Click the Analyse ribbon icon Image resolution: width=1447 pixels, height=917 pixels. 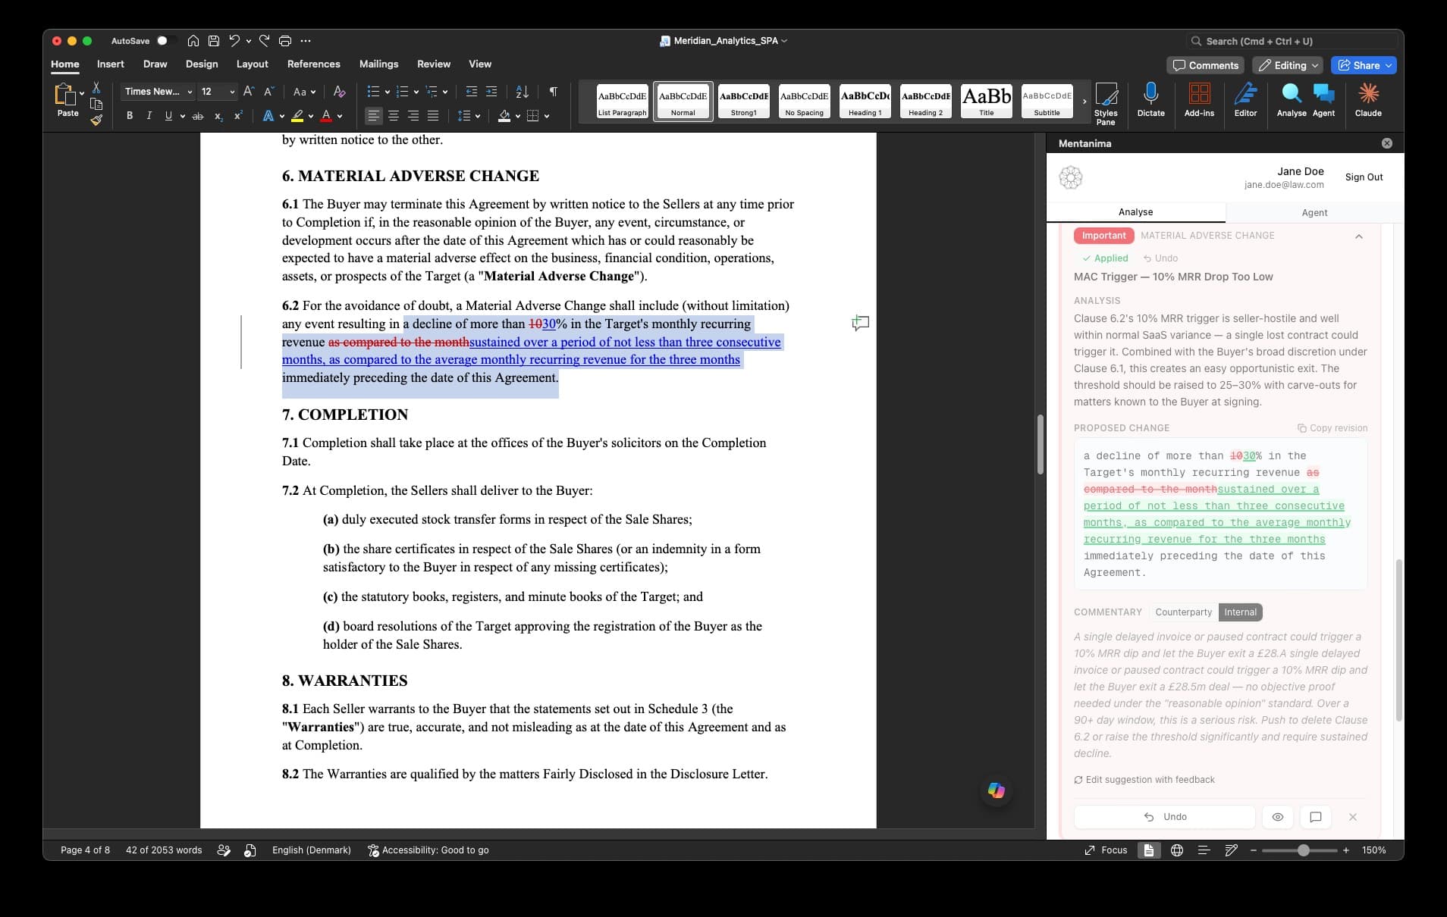tap(1291, 99)
